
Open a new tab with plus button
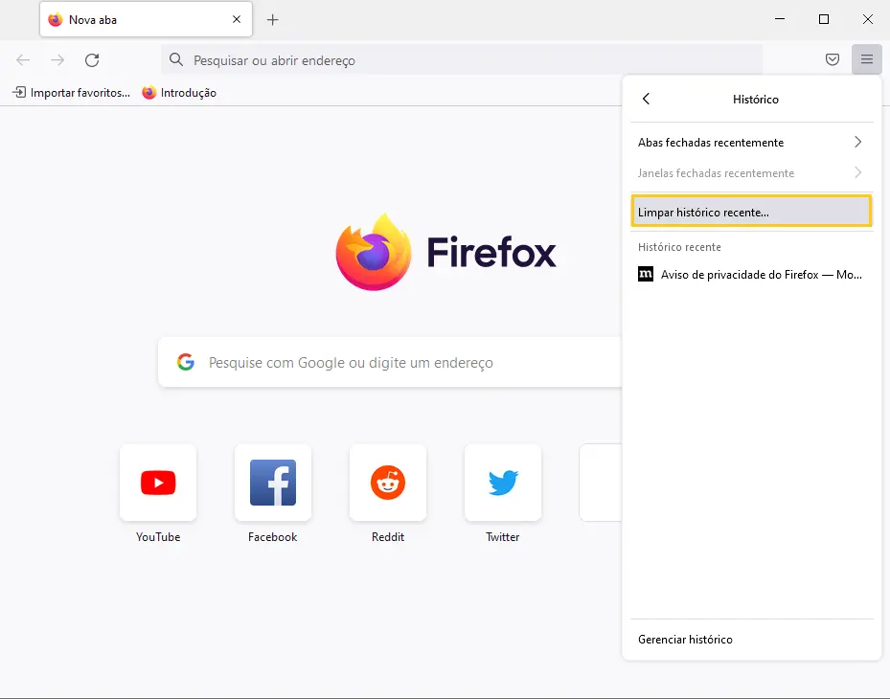pyautogui.click(x=272, y=20)
